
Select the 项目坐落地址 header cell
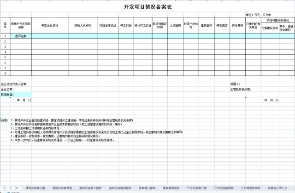(x=108, y=25)
